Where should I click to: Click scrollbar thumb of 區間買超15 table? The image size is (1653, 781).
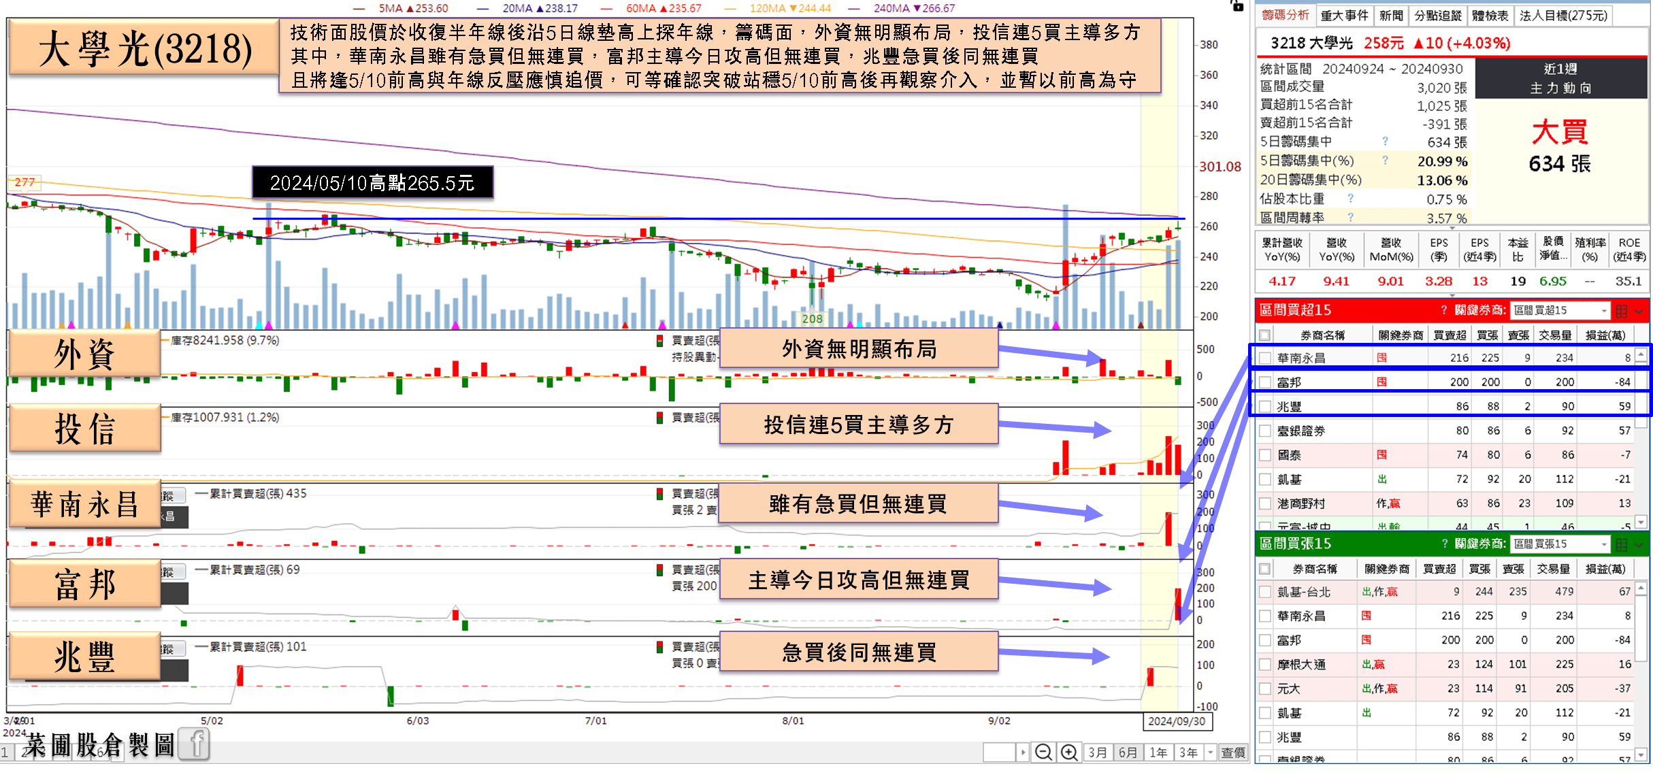pyautogui.click(x=1641, y=396)
